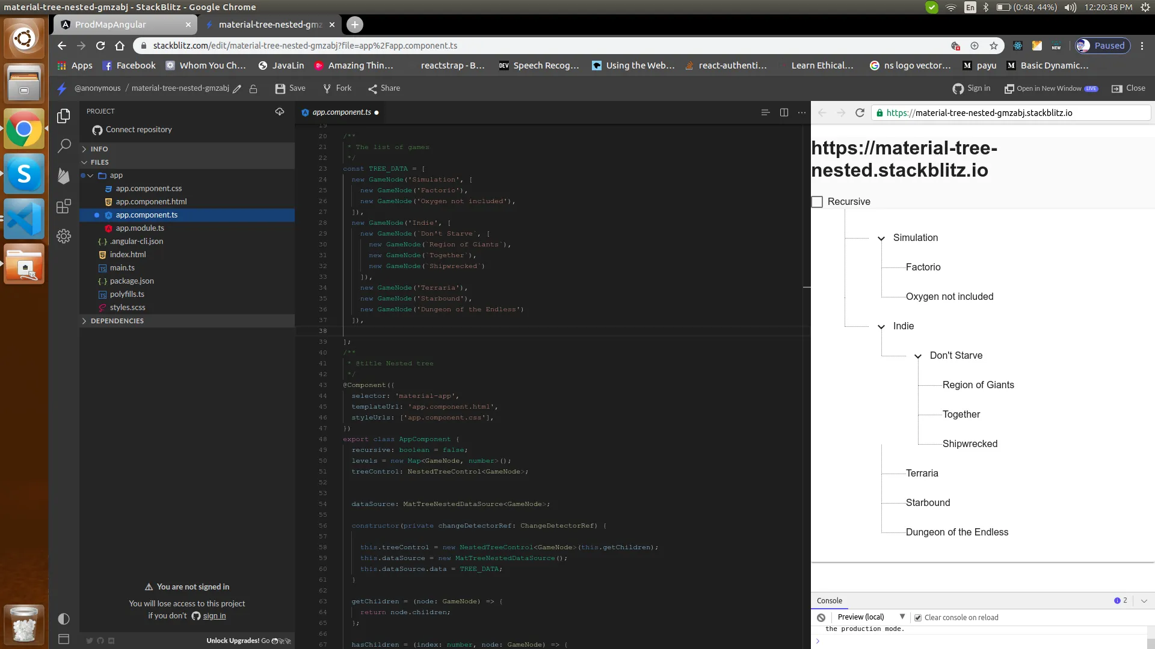Open app.component.html in file tree

151,202
